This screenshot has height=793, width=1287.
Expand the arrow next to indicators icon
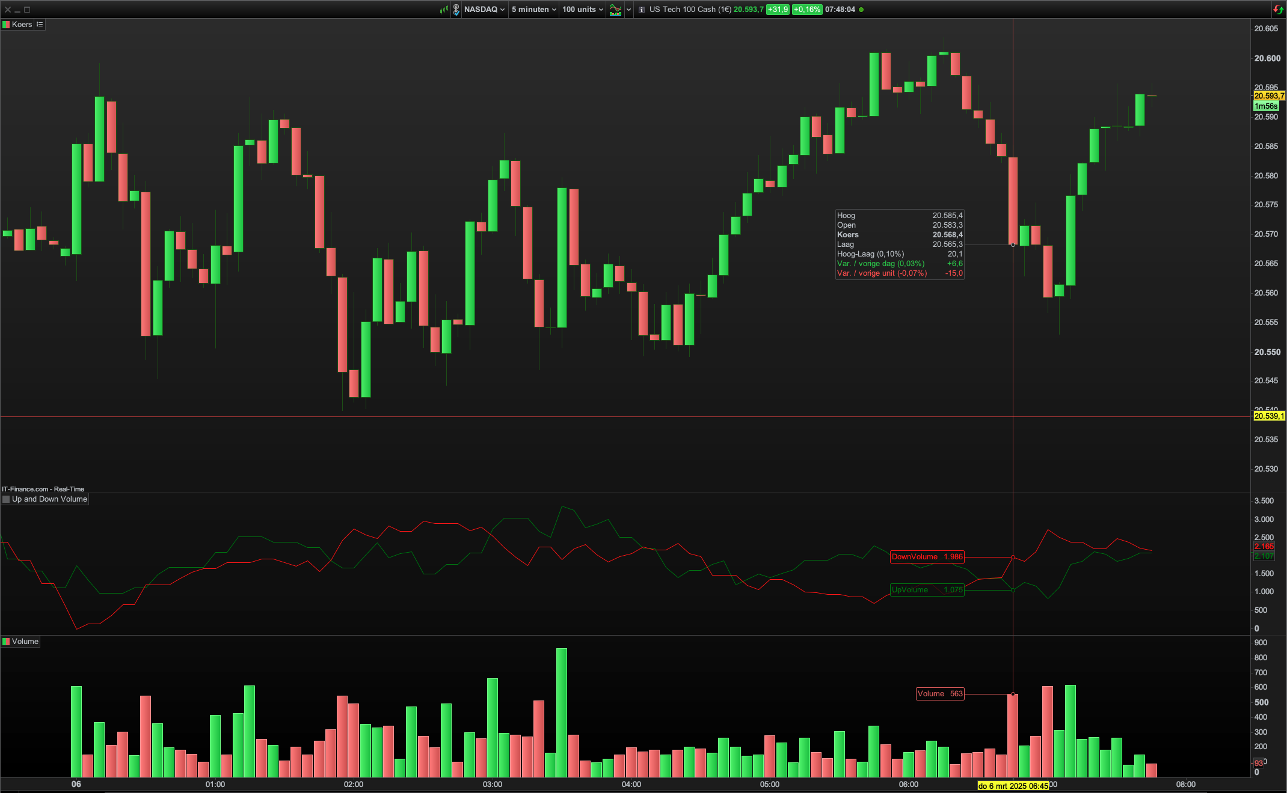click(628, 10)
